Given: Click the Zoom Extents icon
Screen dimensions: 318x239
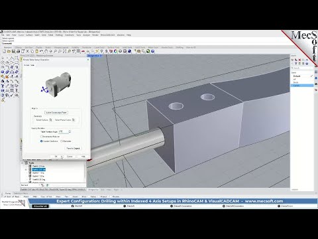Looking at the screenshot, I should tap(64, 51).
